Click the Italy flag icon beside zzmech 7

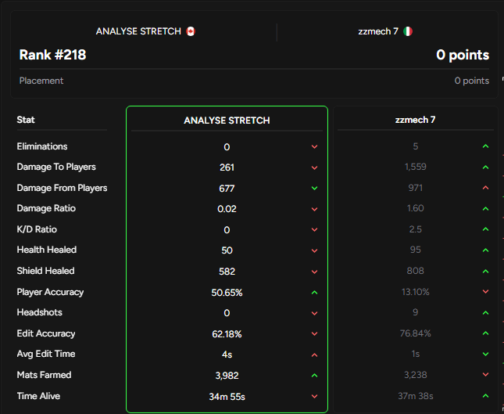tap(408, 31)
